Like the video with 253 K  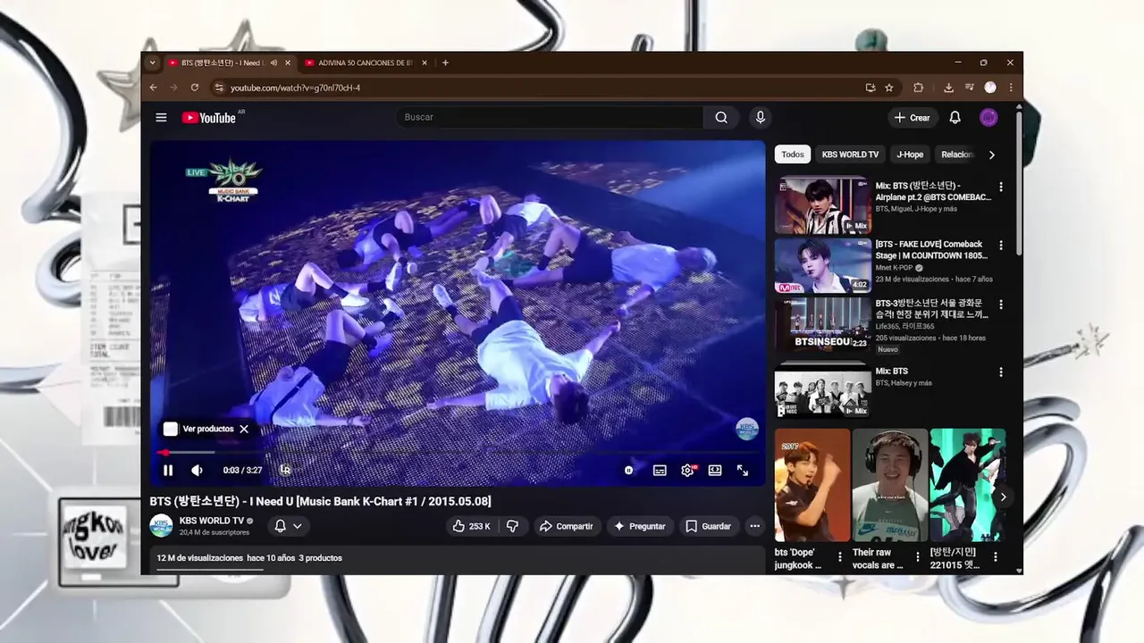pyautogui.click(x=472, y=526)
